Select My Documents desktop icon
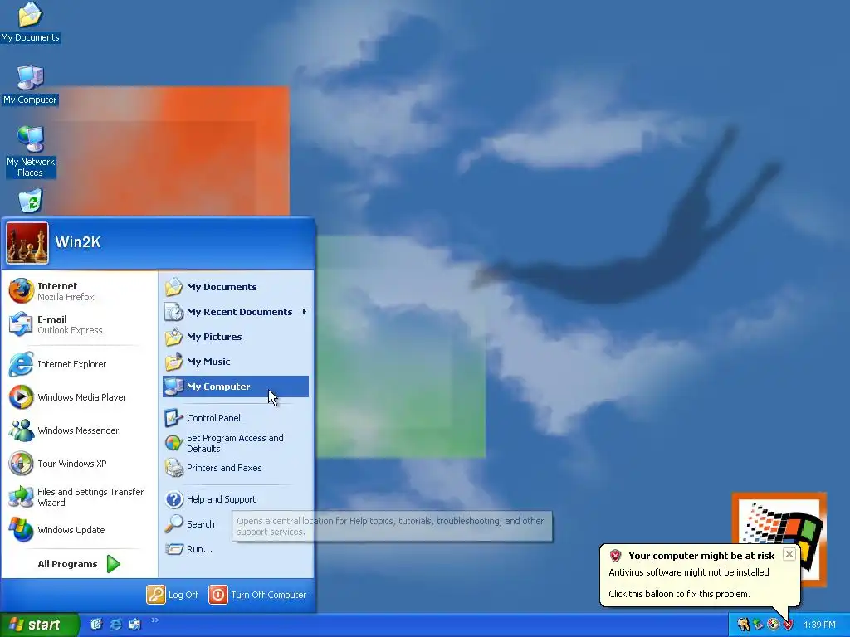Image resolution: width=850 pixels, height=637 pixels. [31, 22]
